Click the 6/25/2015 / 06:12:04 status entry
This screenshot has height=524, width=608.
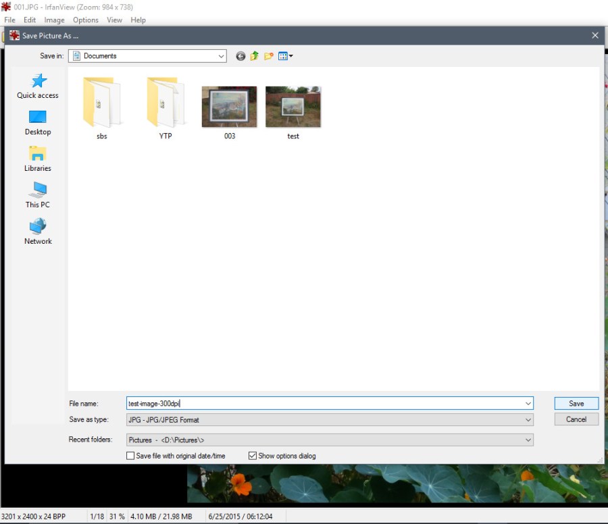click(240, 517)
